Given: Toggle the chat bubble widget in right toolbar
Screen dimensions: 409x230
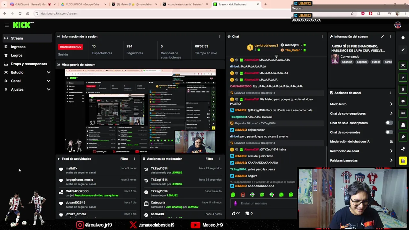Looking at the screenshot, I should click(403, 101).
